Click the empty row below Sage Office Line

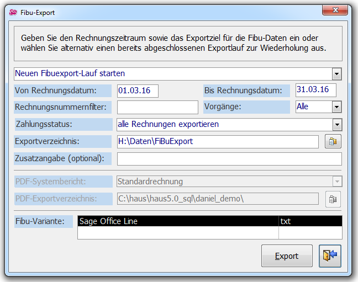coord(177,233)
